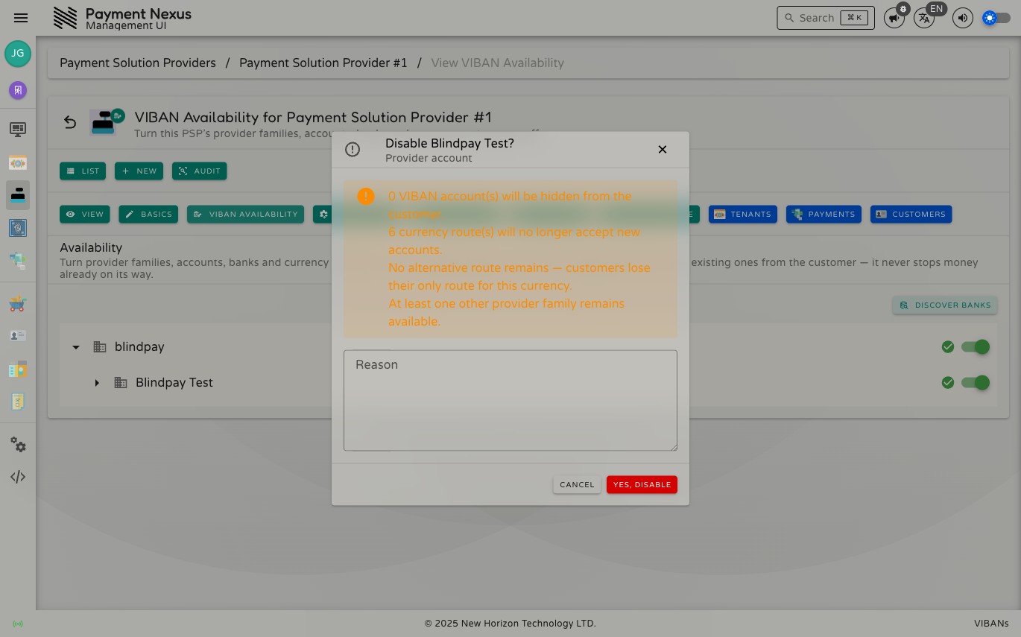Image resolution: width=1021 pixels, height=637 pixels.
Task: Open the code brackets sidebar icon
Action: [18, 477]
